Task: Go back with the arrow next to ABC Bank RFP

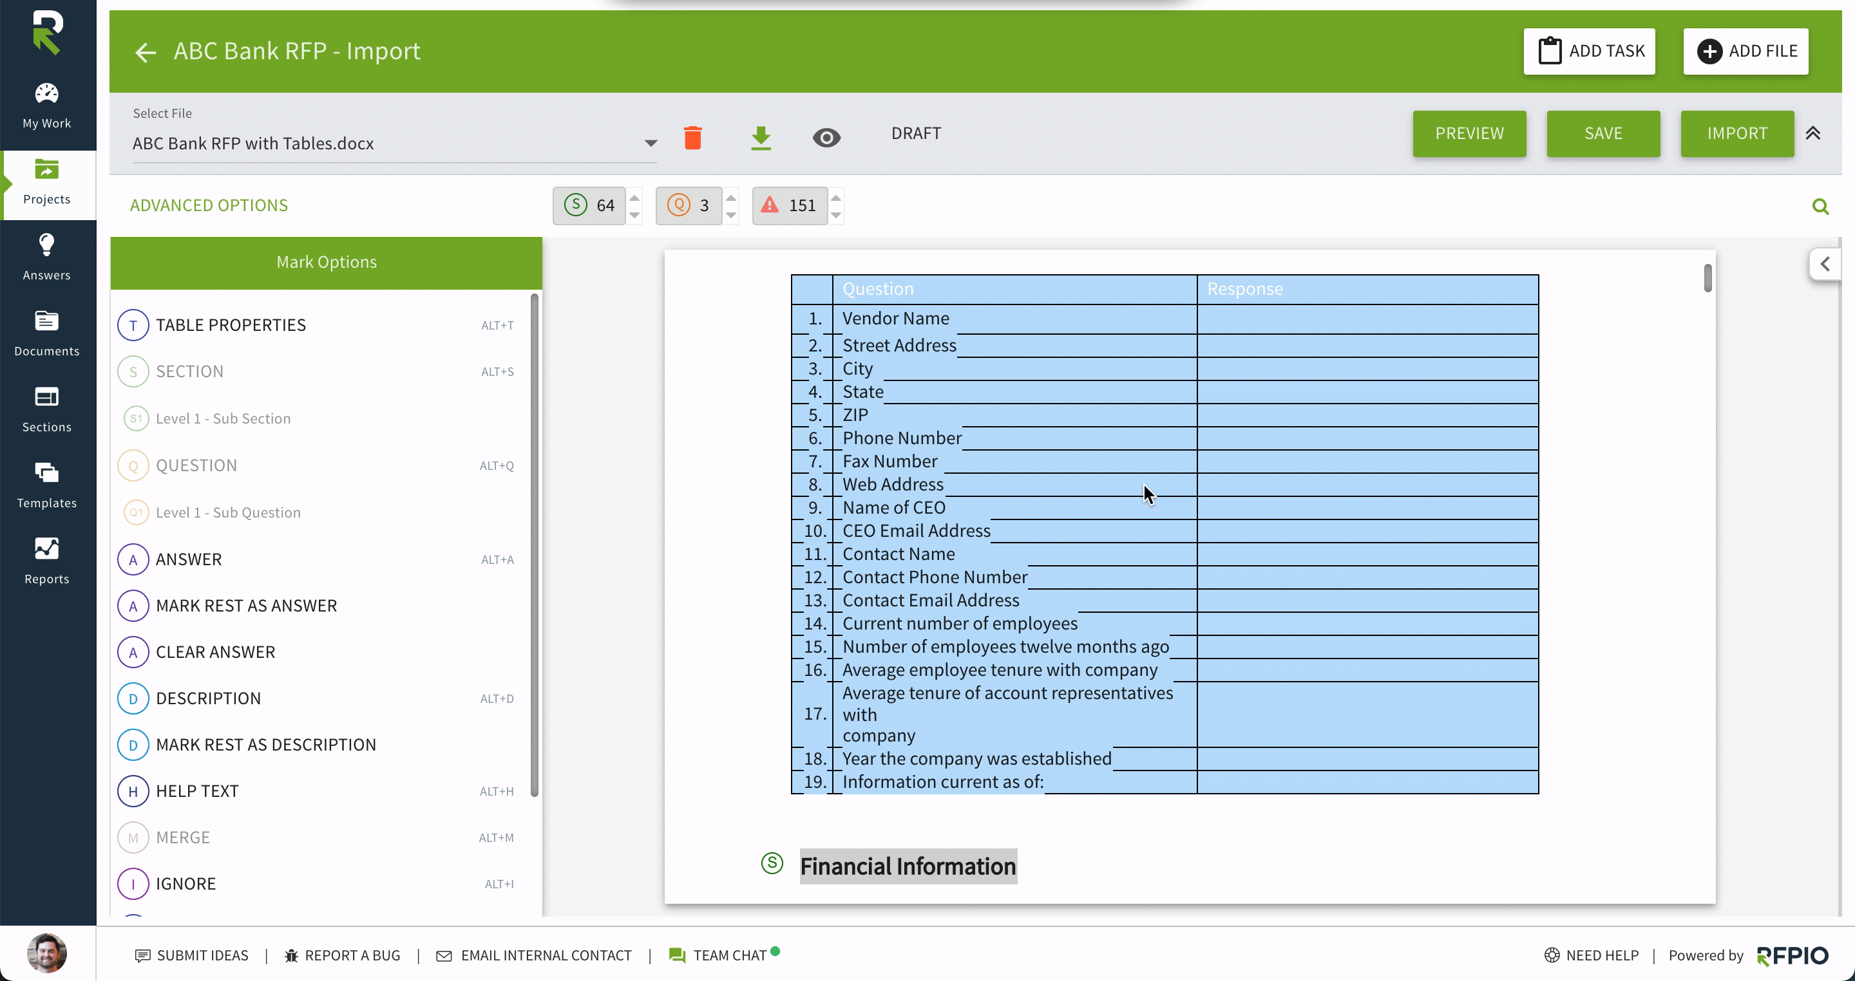Action: coord(146,52)
